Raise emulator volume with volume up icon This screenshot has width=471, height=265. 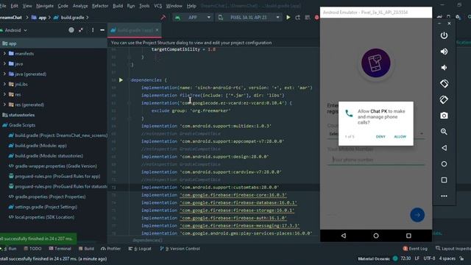444,52
